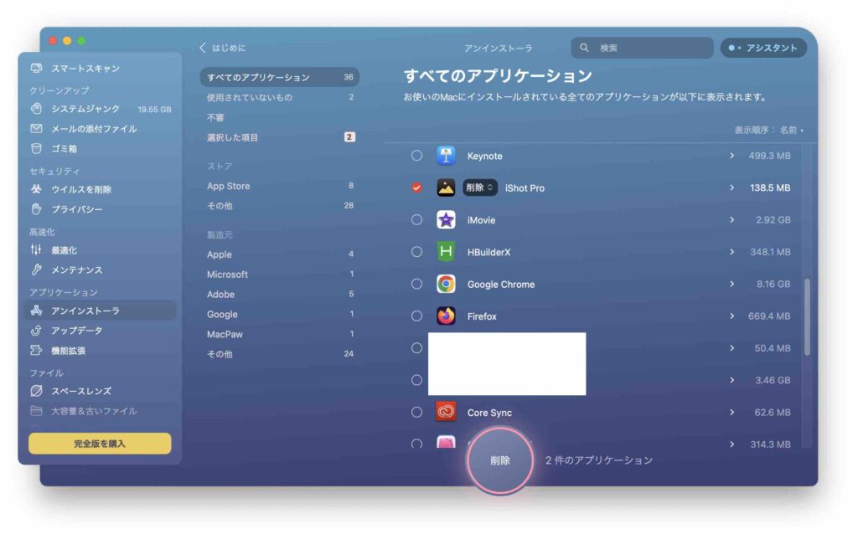Screen dimensions: 858x539
Task: Open the Privacy hand icon
Action: (x=36, y=209)
